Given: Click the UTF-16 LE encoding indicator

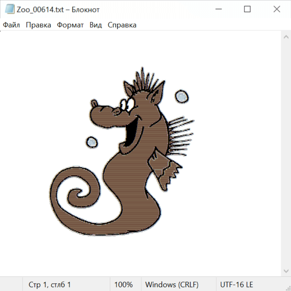Looking at the screenshot, I should (x=236, y=285).
